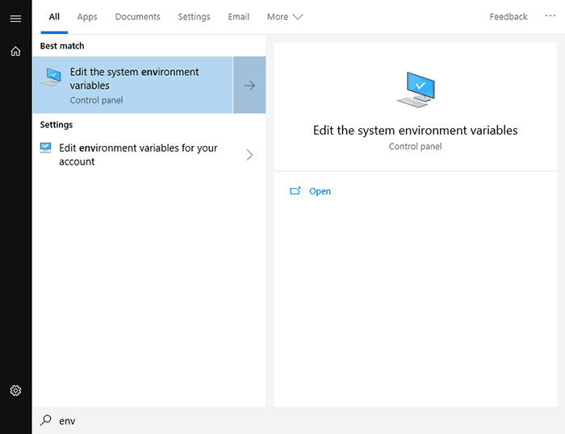Open the hamburger menu icon

coord(15,19)
